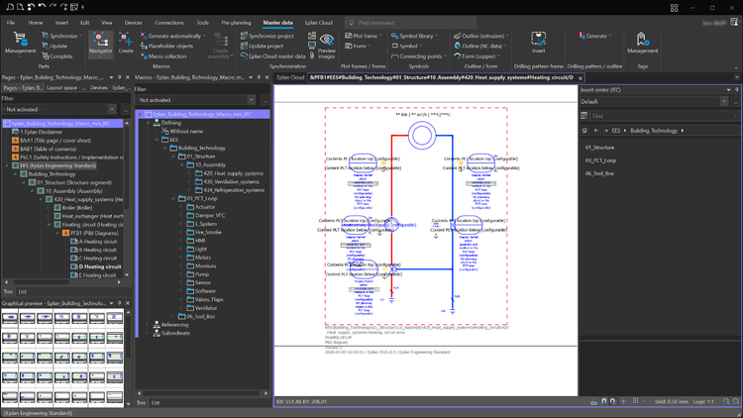Screen dimensions: 743x418
Task: Click the Update parts button
Action: tap(54, 46)
